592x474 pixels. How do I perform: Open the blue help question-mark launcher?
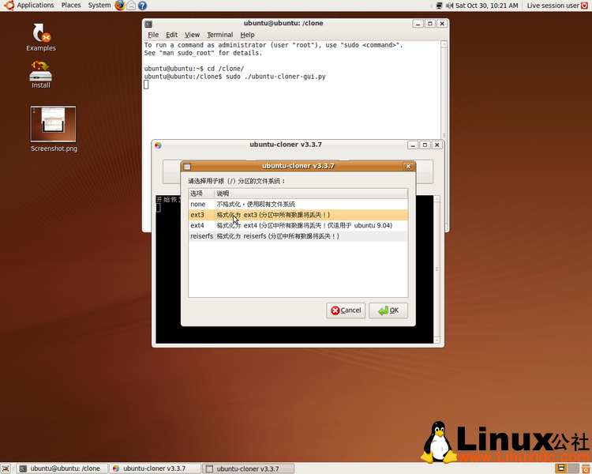[x=142, y=6]
